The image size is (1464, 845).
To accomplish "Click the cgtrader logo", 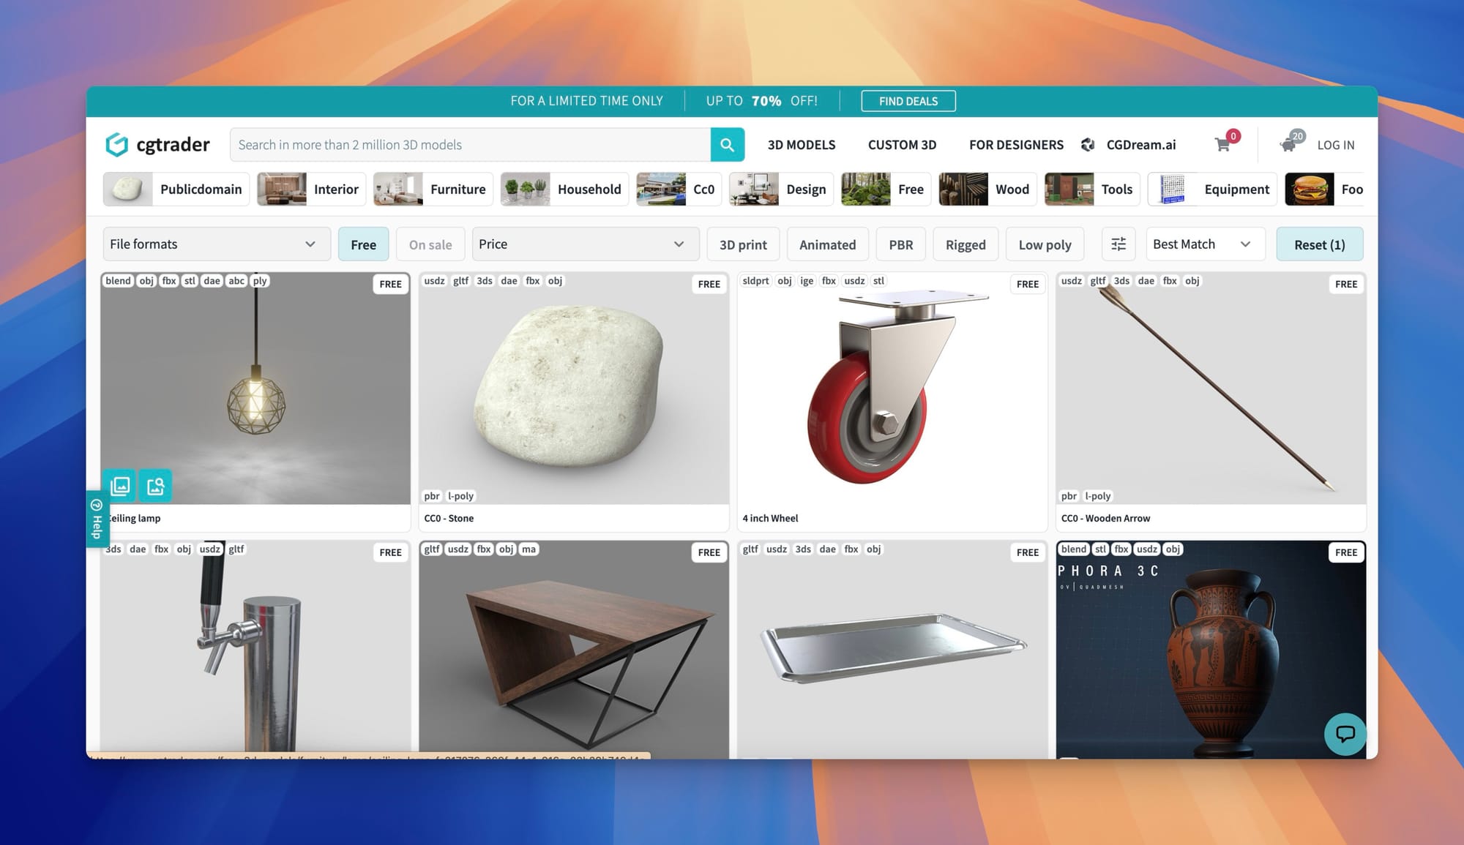I will tap(158, 145).
